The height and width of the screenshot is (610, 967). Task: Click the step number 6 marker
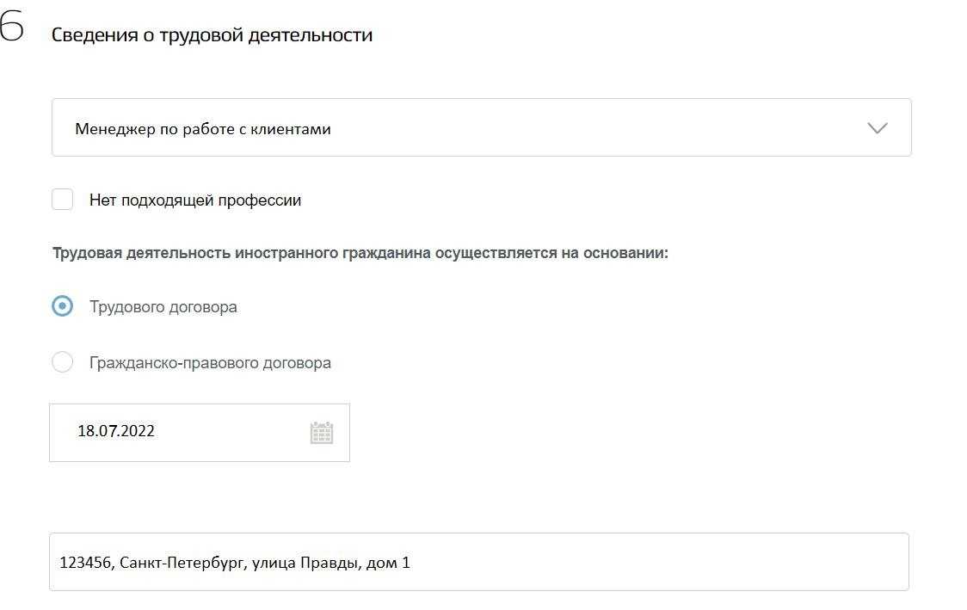click(x=11, y=28)
